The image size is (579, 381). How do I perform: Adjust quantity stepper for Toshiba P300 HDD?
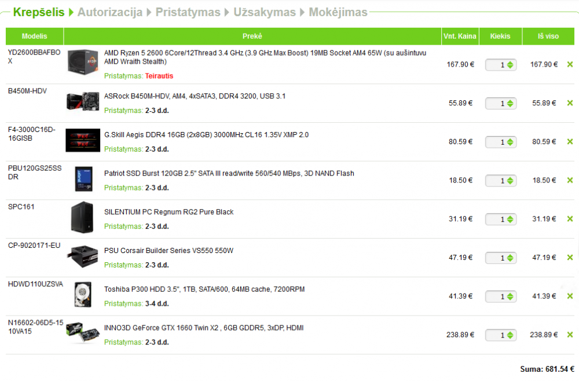tap(510, 296)
